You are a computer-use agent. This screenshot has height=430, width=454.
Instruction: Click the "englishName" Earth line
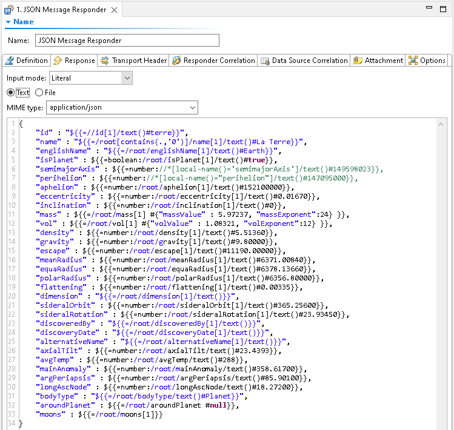(158, 151)
